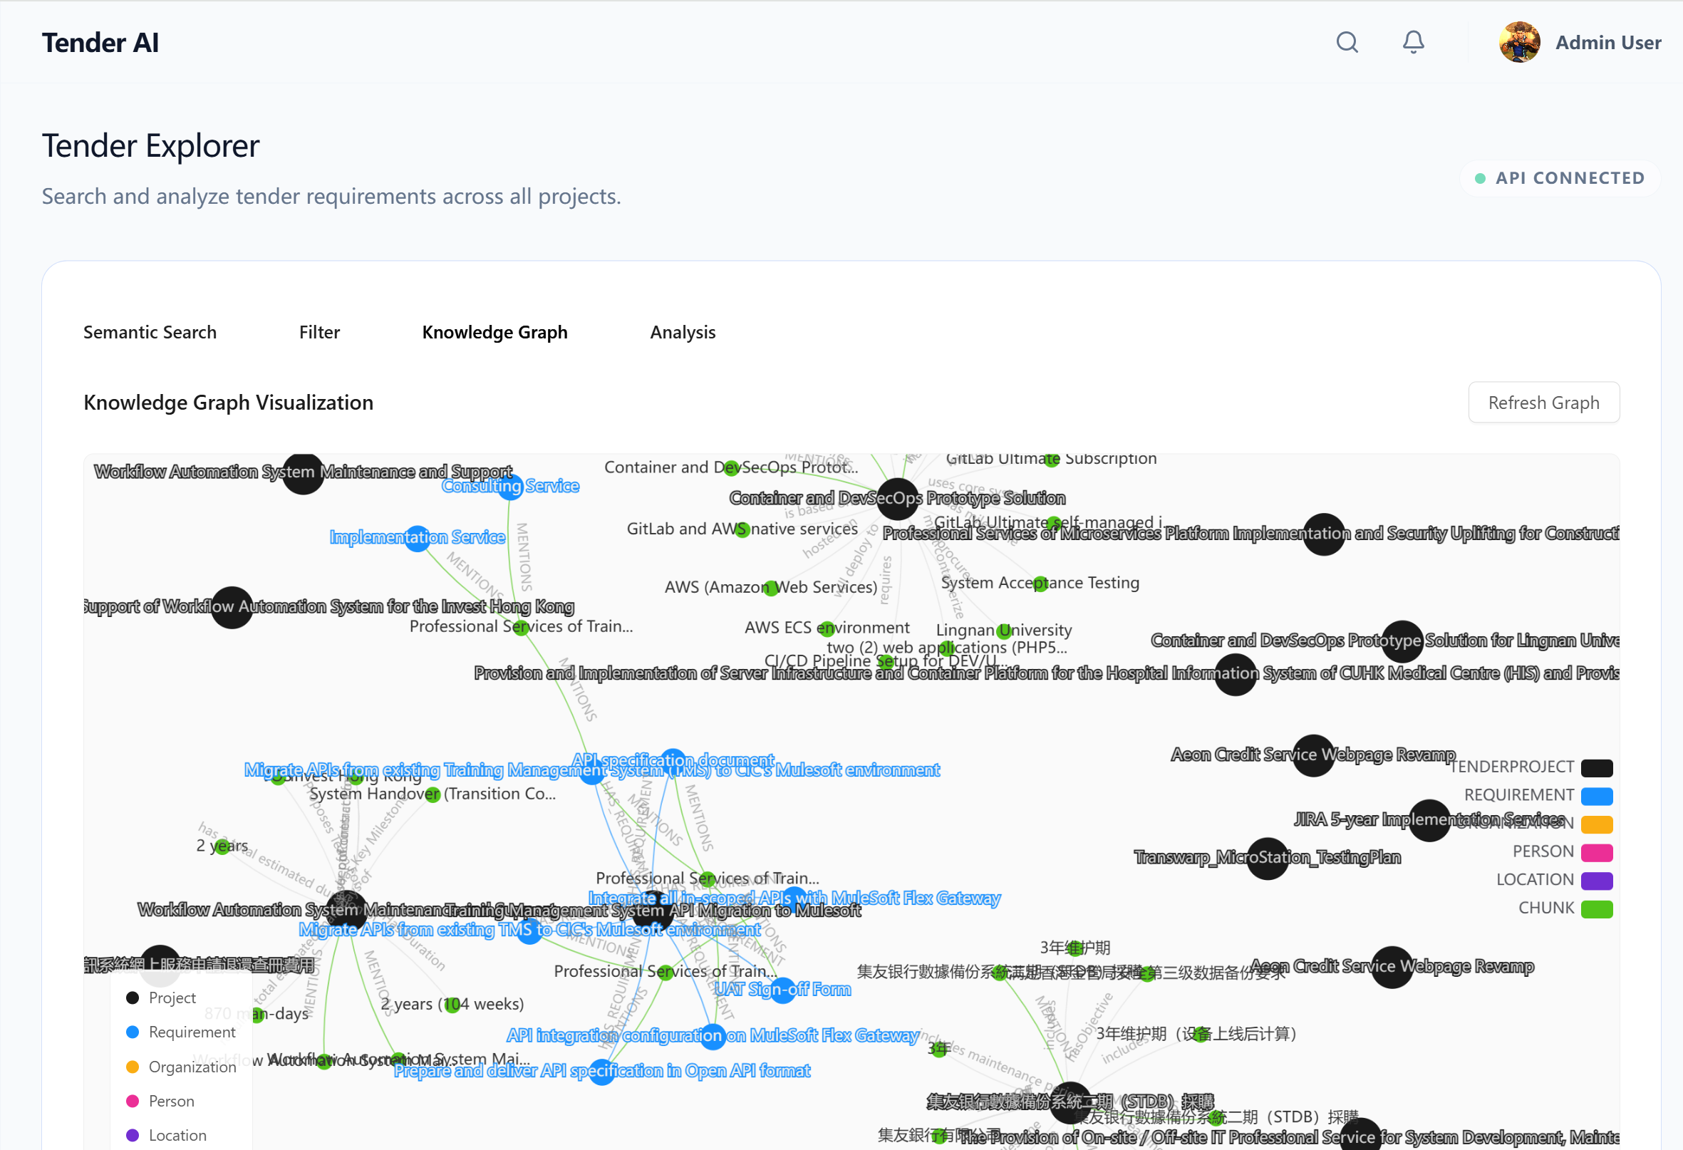The image size is (1683, 1150).
Task: Open the search icon in the header
Action: 1347,42
